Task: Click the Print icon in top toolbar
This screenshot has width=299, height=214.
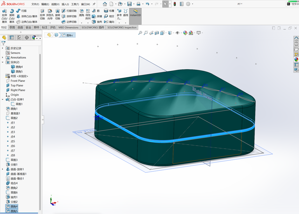Action: point(138,4)
